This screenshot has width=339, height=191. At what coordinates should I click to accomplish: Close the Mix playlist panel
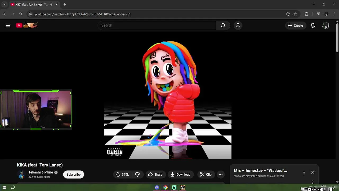pos(313,172)
